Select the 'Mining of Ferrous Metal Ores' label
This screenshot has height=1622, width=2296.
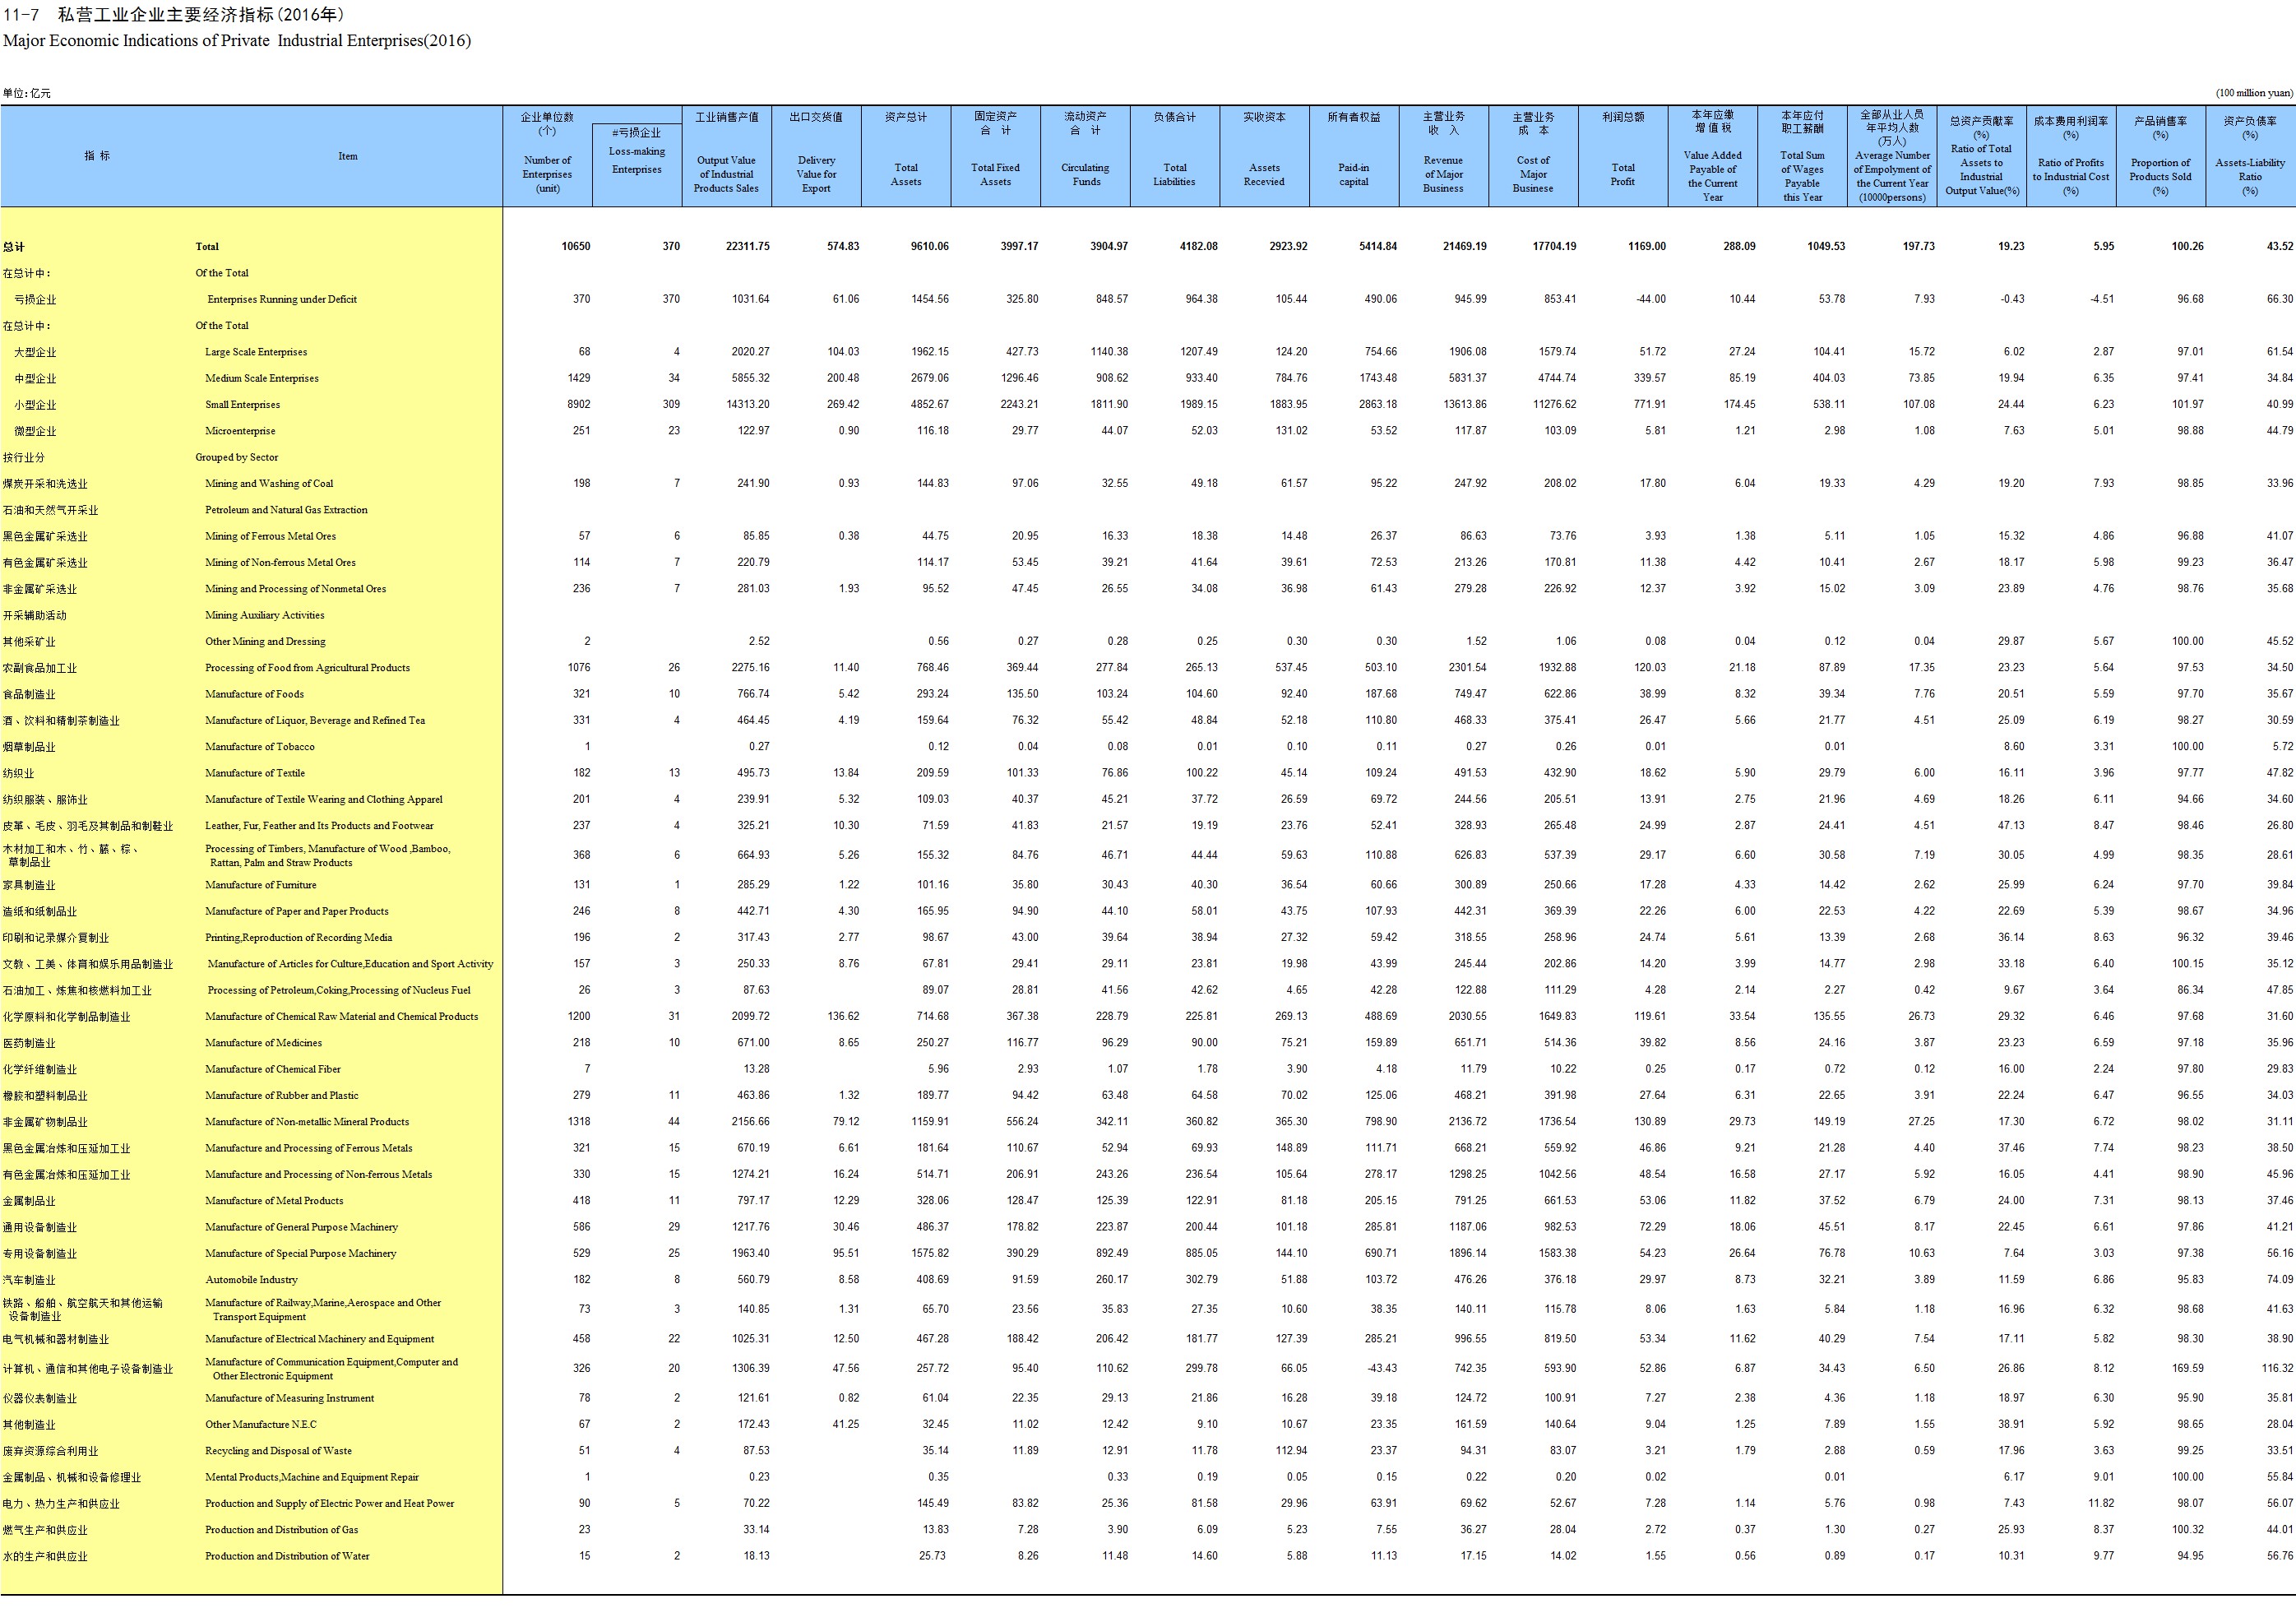pos(271,536)
